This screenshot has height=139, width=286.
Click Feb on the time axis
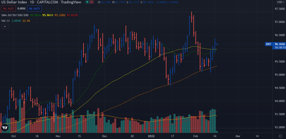click(196, 136)
